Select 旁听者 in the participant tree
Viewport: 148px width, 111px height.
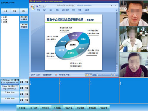click(x=5, y=22)
